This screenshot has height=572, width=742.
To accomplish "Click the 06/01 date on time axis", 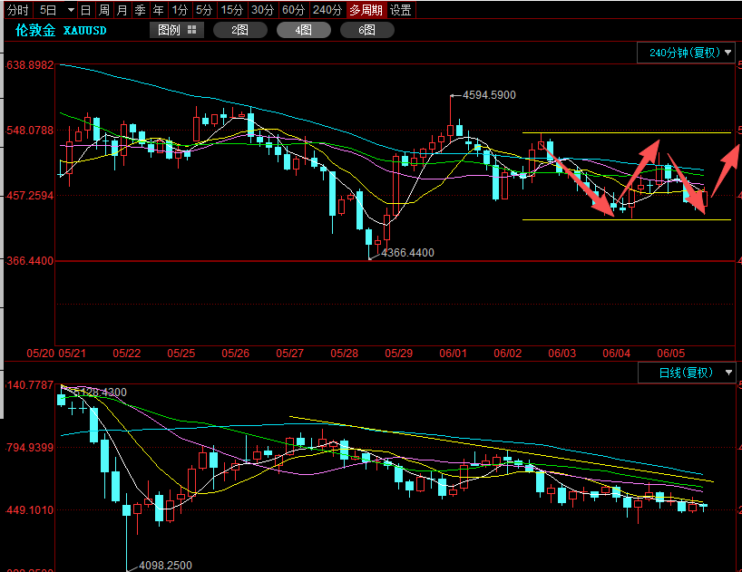I will pos(453,354).
